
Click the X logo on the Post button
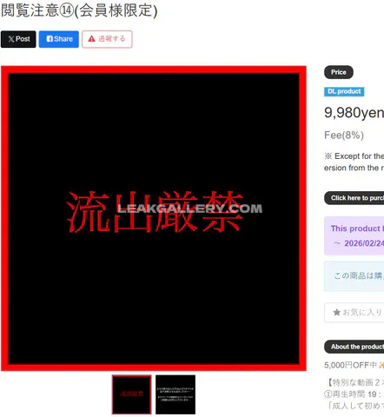point(11,39)
